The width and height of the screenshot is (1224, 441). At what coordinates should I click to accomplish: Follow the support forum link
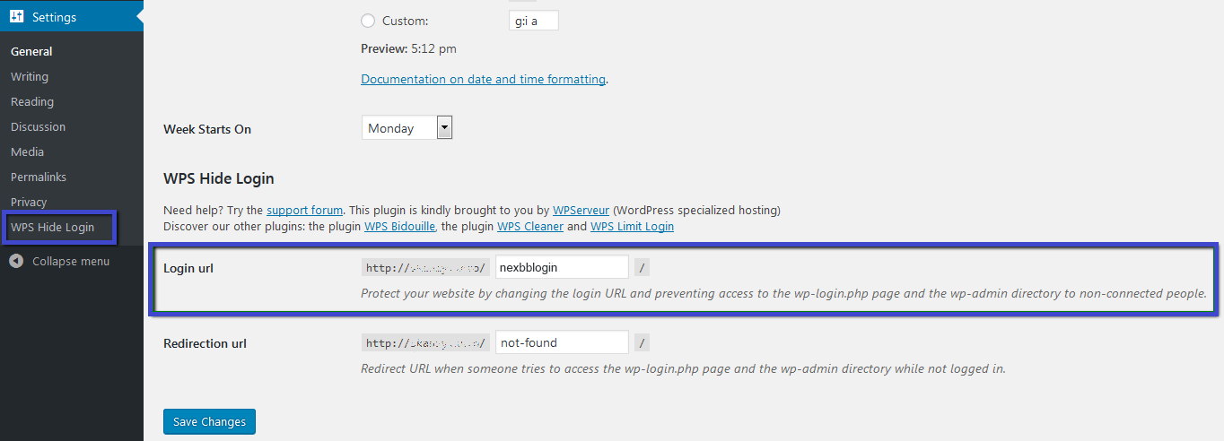click(x=306, y=211)
